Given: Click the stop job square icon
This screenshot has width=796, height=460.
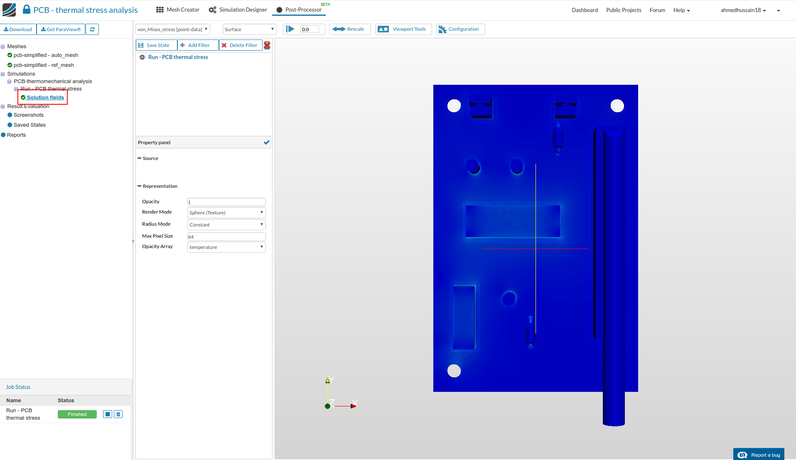Looking at the screenshot, I should pyautogui.click(x=108, y=414).
